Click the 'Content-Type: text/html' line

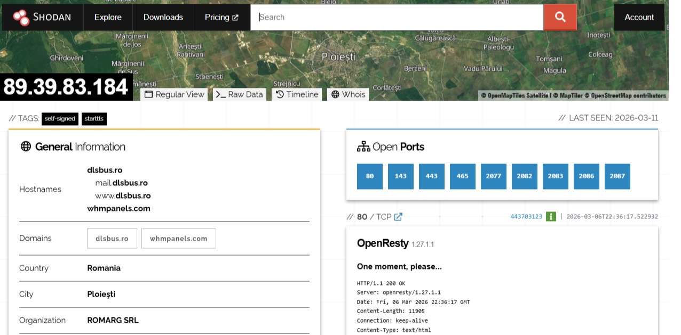pyautogui.click(x=394, y=330)
